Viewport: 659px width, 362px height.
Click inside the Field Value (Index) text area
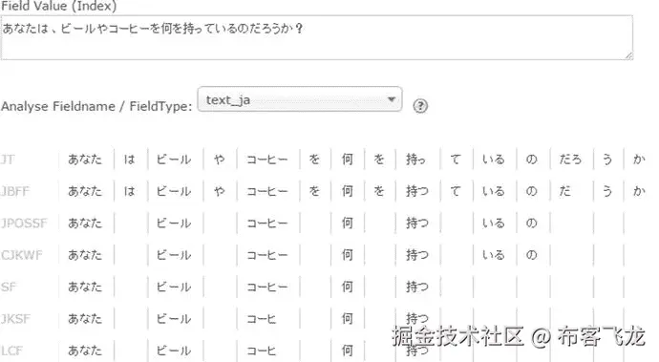pyautogui.click(x=316, y=38)
